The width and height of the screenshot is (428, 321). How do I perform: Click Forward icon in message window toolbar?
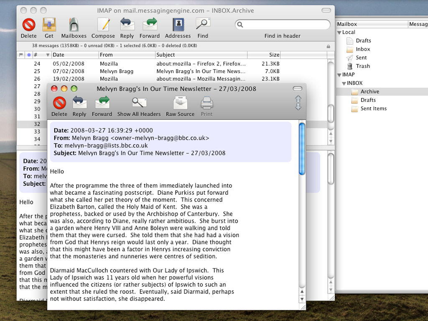[102, 103]
